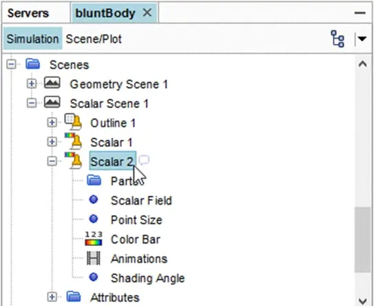The width and height of the screenshot is (374, 306).
Task: Click the Color Bar rainbow icon
Action: coord(93,239)
